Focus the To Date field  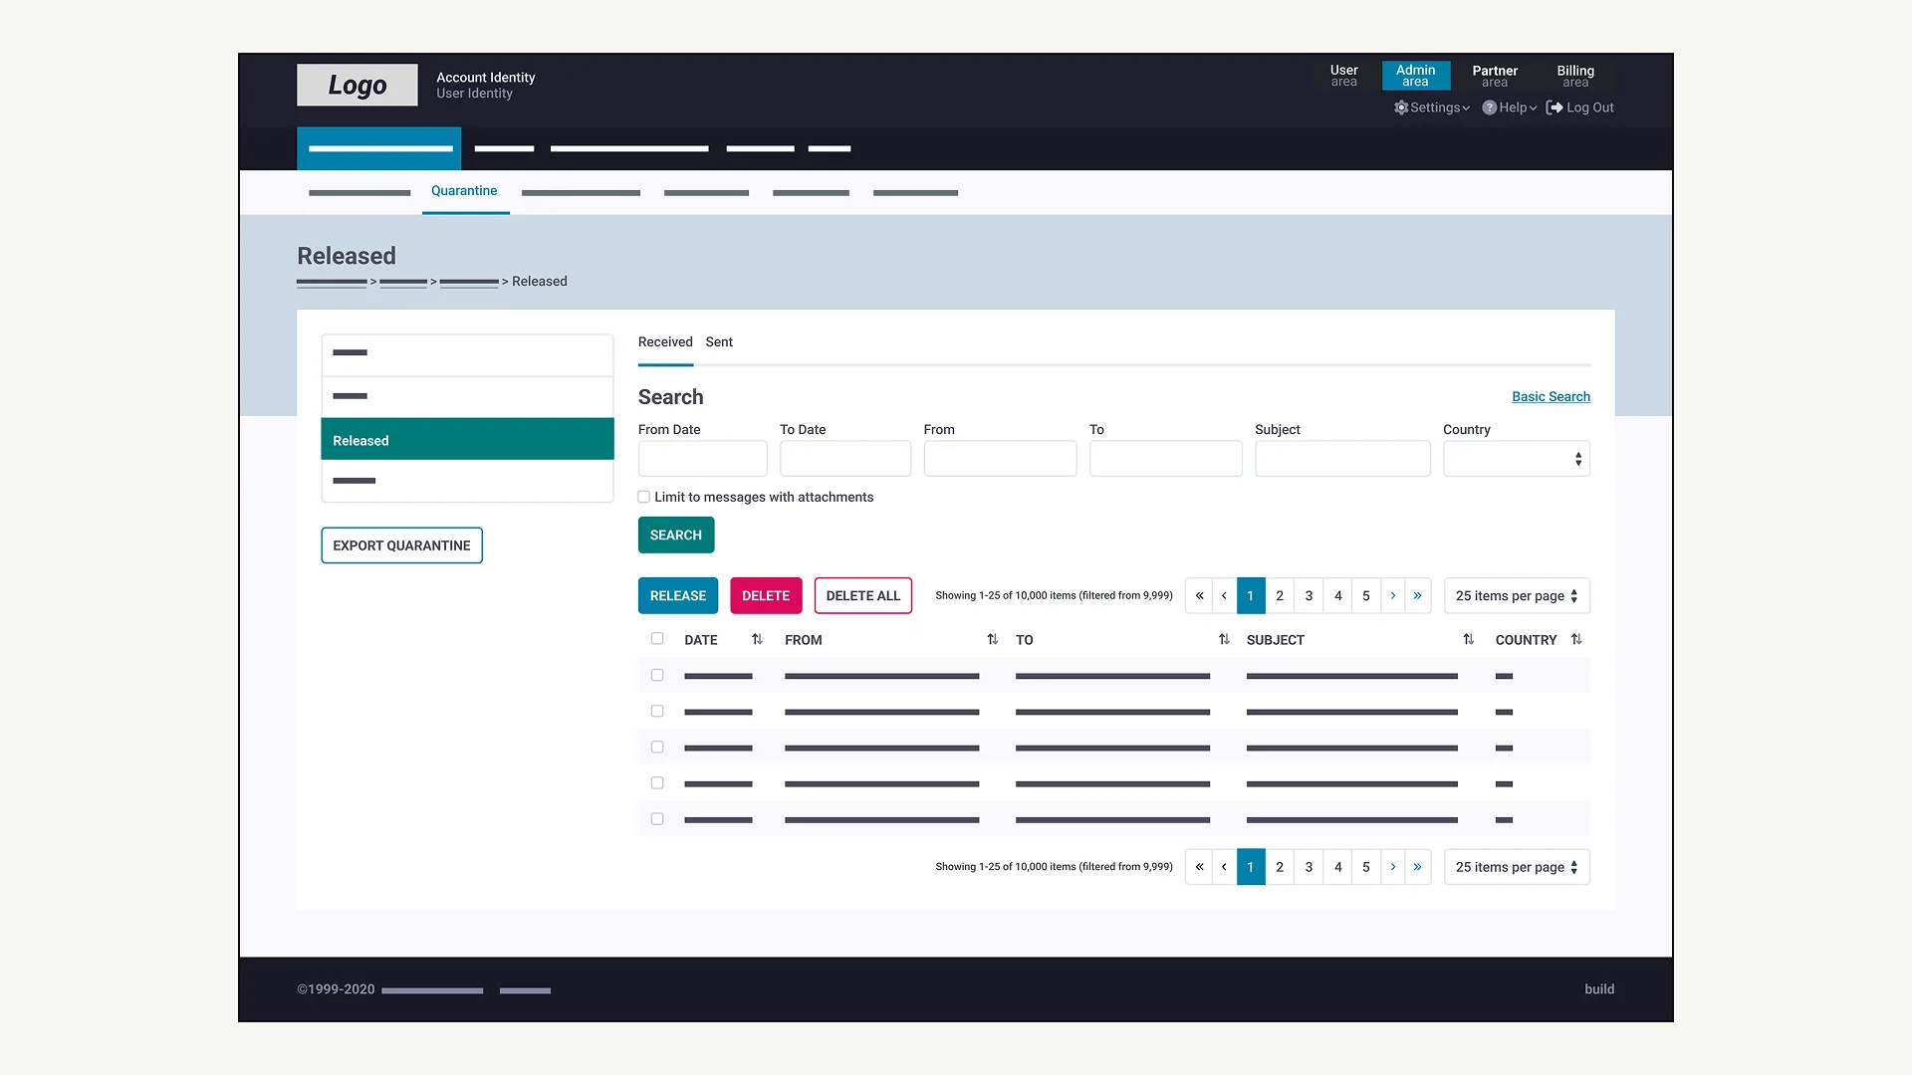tap(845, 459)
